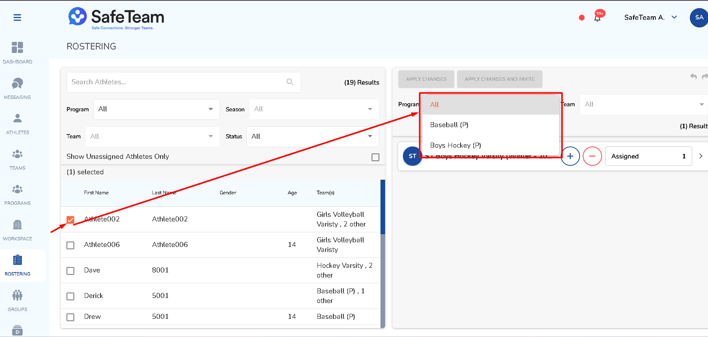Open Season dropdown
Screen dimensions: 708x337
point(314,109)
